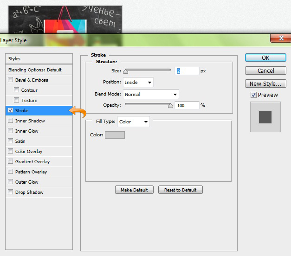Turn on the Inner Glow checkbox
The height and width of the screenshot is (256, 291).
pos(11,131)
